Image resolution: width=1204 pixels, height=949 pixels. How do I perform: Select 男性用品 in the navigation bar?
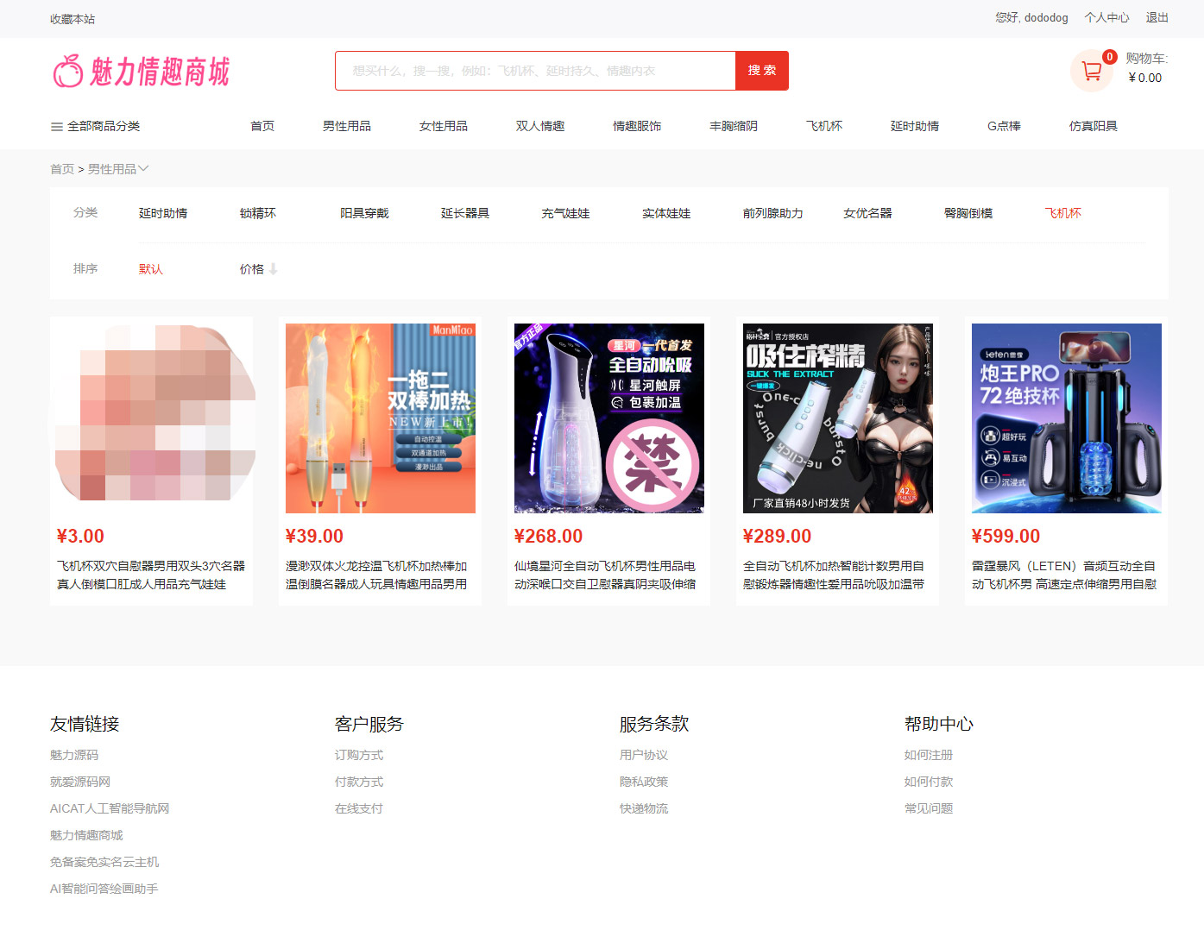(347, 126)
